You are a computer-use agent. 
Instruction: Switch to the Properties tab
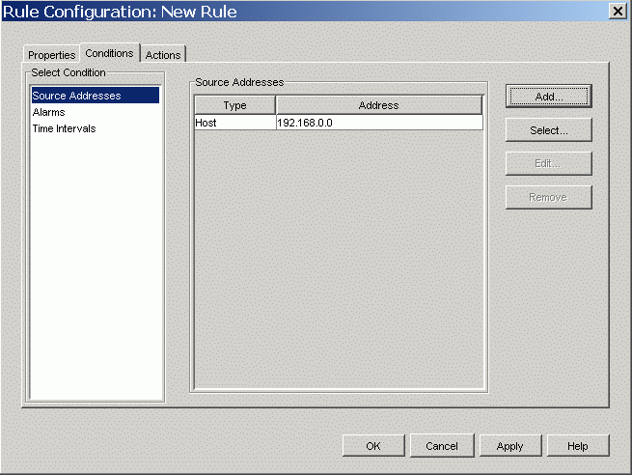pyautogui.click(x=51, y=54)
